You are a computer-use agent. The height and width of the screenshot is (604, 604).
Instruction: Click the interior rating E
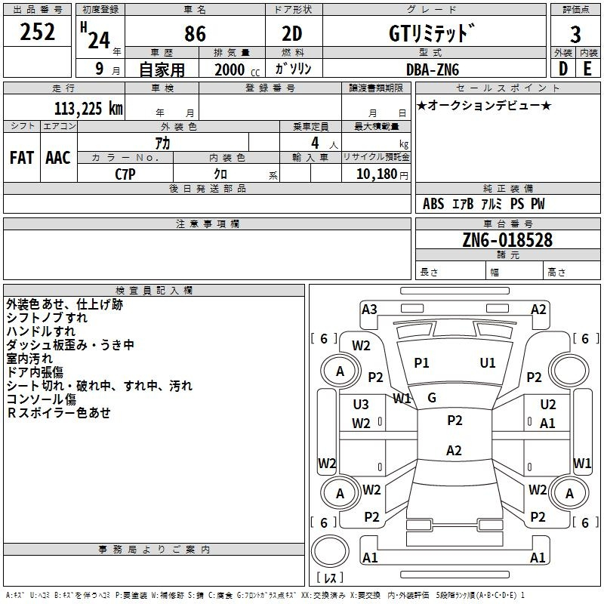[x=587, y=69]
